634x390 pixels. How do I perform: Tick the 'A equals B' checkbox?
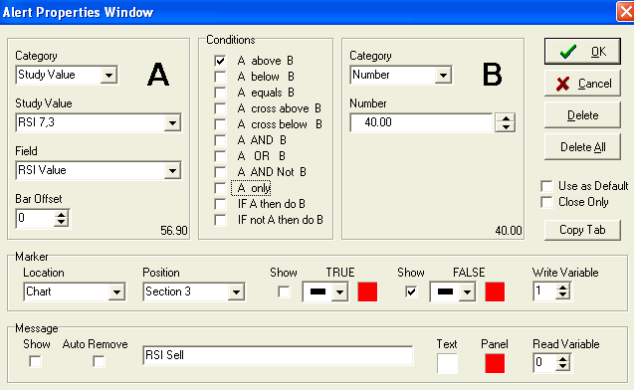pos(220,93)
